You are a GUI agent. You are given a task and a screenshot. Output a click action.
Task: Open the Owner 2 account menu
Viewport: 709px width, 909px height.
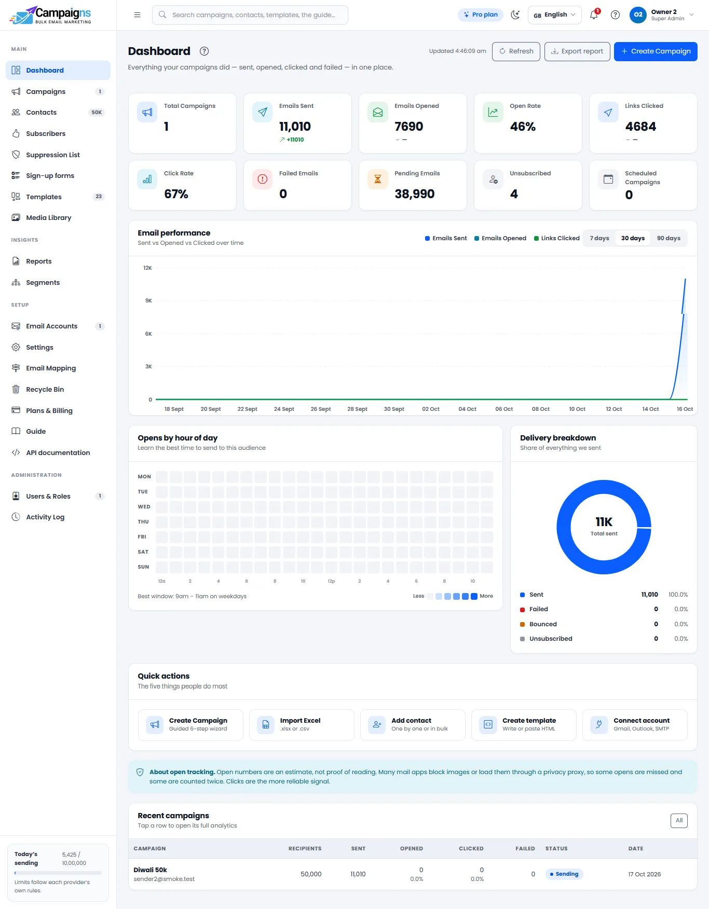(x=662, y=15)
